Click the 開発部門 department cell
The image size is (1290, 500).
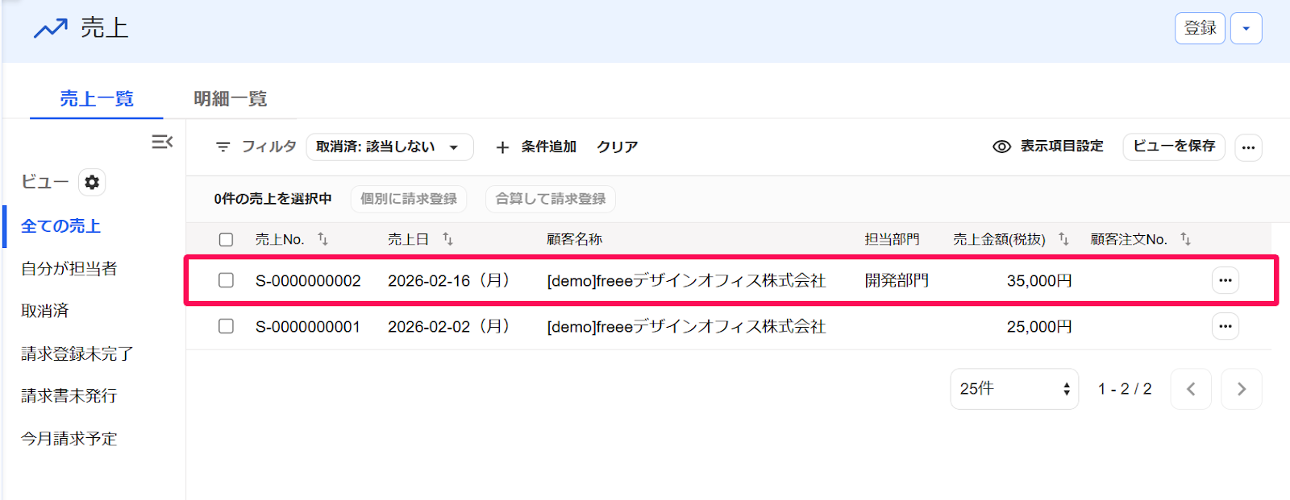pyautogui.click(x=897, y=281)
